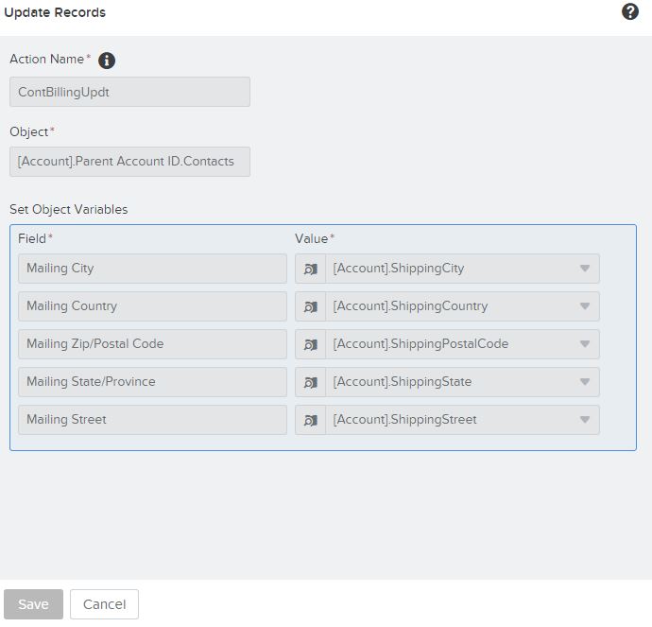Click the Action Name info icon

point(107,61)
